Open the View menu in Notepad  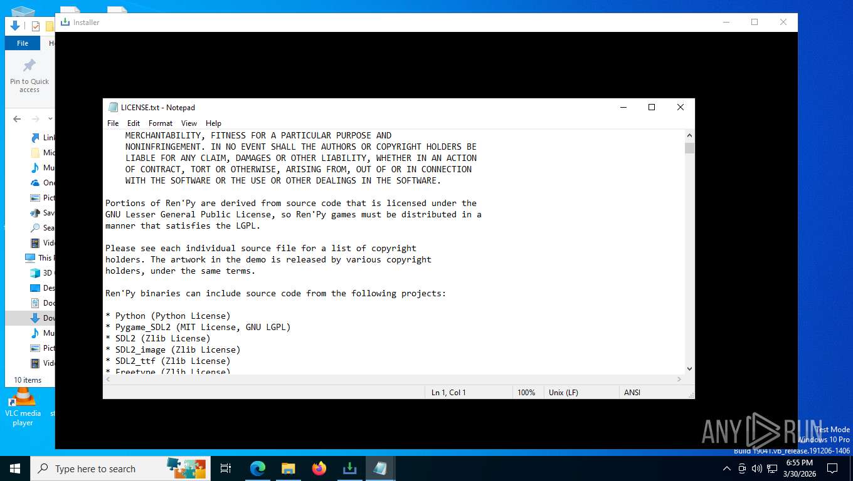[189, 123]
